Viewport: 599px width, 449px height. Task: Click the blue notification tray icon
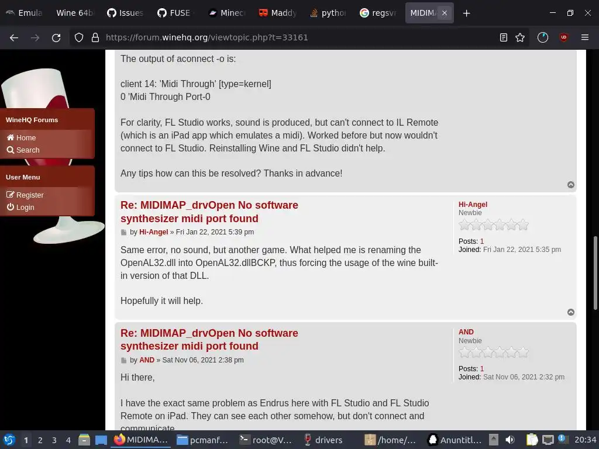tap(562, 438)
